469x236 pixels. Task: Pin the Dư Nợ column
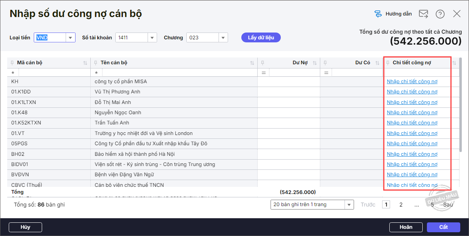(263, 63)
